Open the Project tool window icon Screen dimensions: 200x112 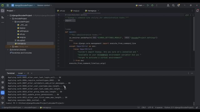[x=2, y=11]
